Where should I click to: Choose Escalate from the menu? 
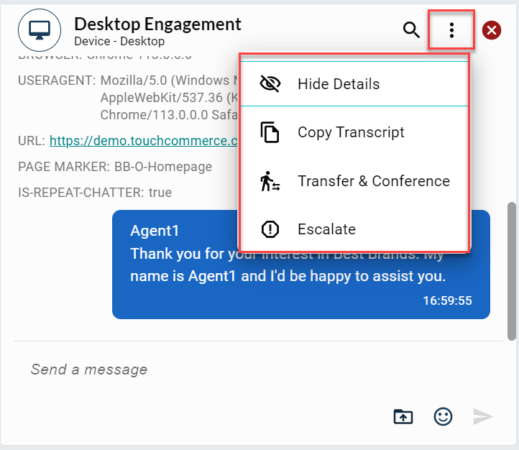point(326,230)
